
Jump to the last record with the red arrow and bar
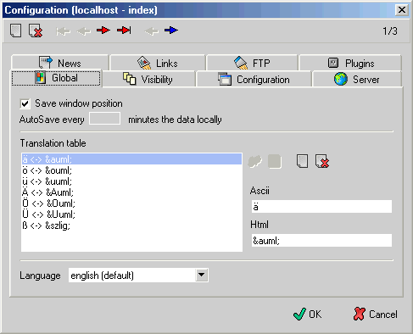(124, 30)
